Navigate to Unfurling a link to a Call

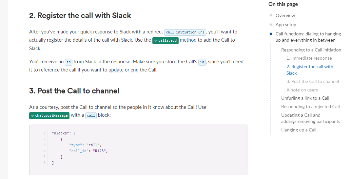tap(305, 98)
